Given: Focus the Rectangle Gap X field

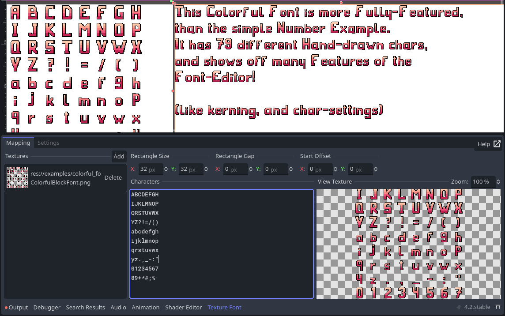Looking at the screenshot, I should point(235,169).
